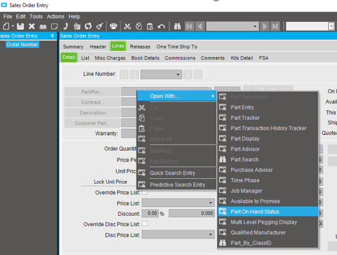Click the Contract... button
This screenshot has height=255, width=337.
[92, 102]
